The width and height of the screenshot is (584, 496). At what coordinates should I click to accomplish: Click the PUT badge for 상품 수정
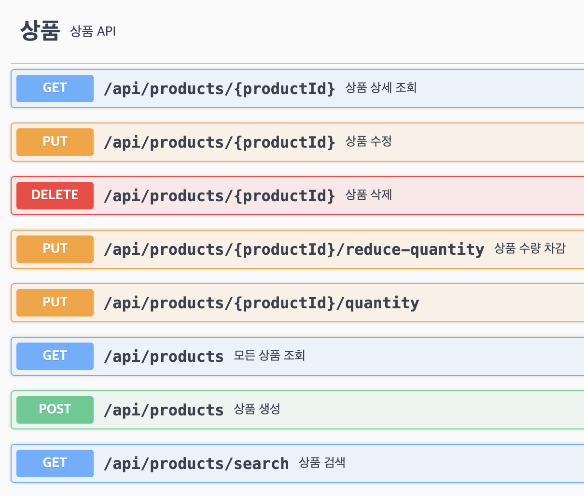[x=55, y=142]
